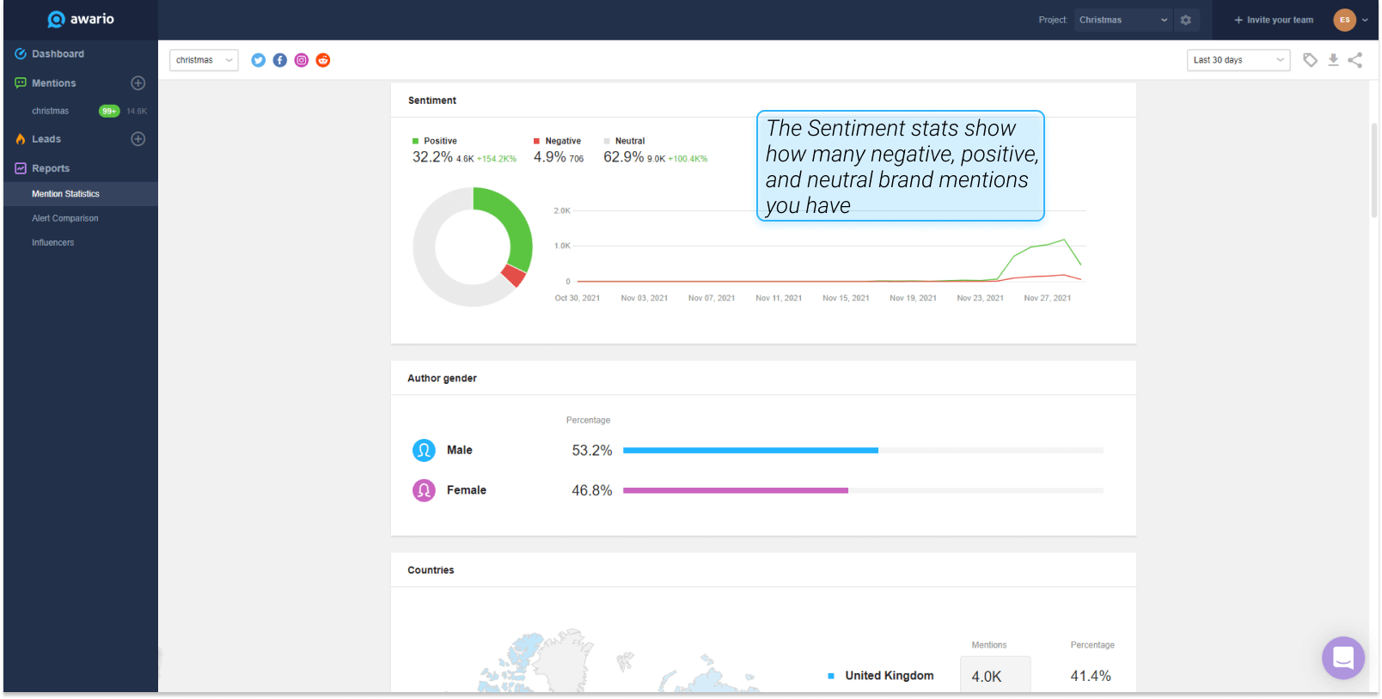Download the report
Screen dimensions: 1382x699
pos(1333,60)
